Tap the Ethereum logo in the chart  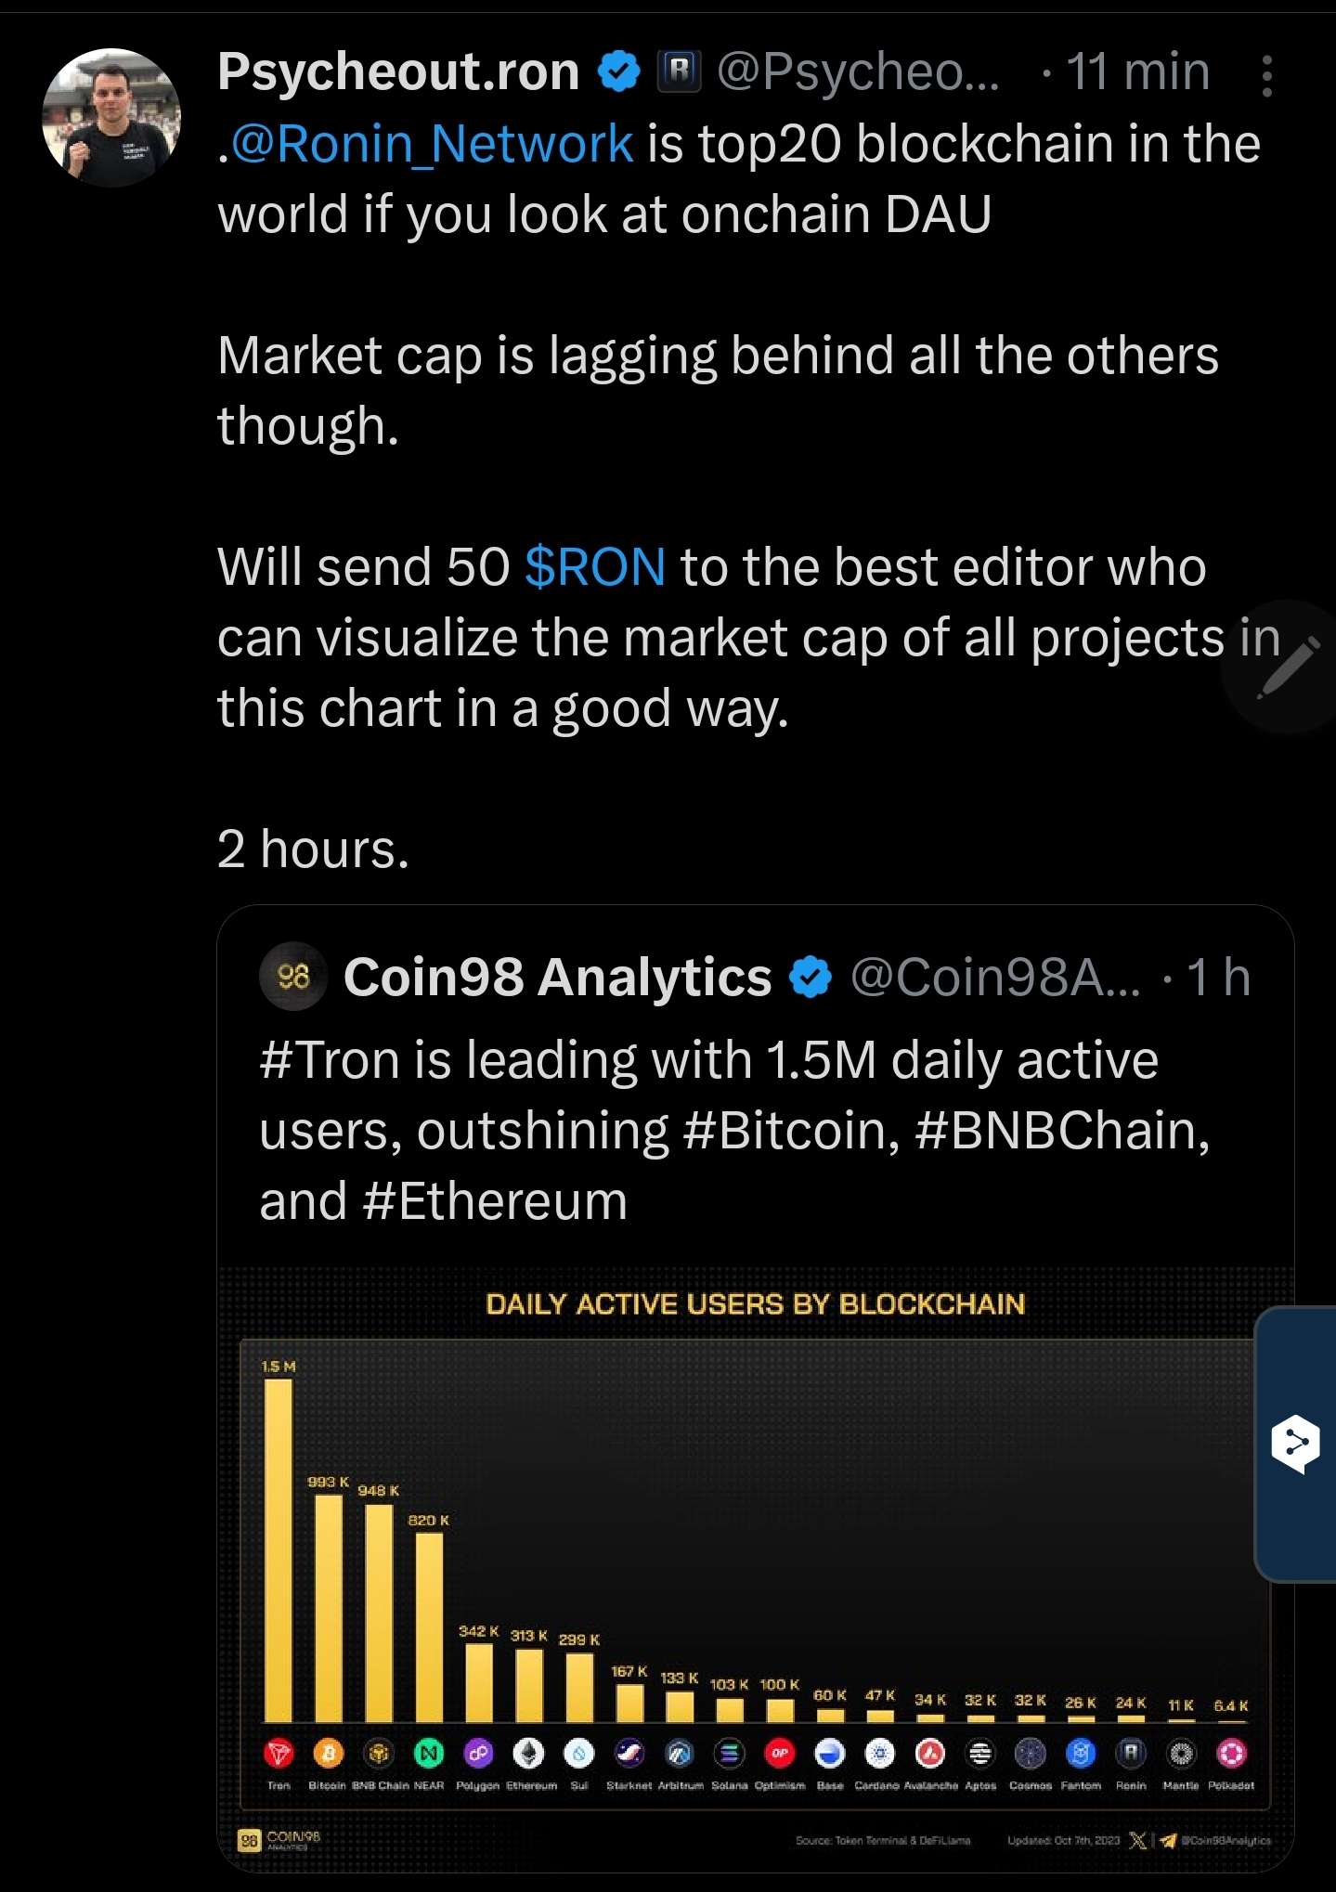[x=529, y=1754]
